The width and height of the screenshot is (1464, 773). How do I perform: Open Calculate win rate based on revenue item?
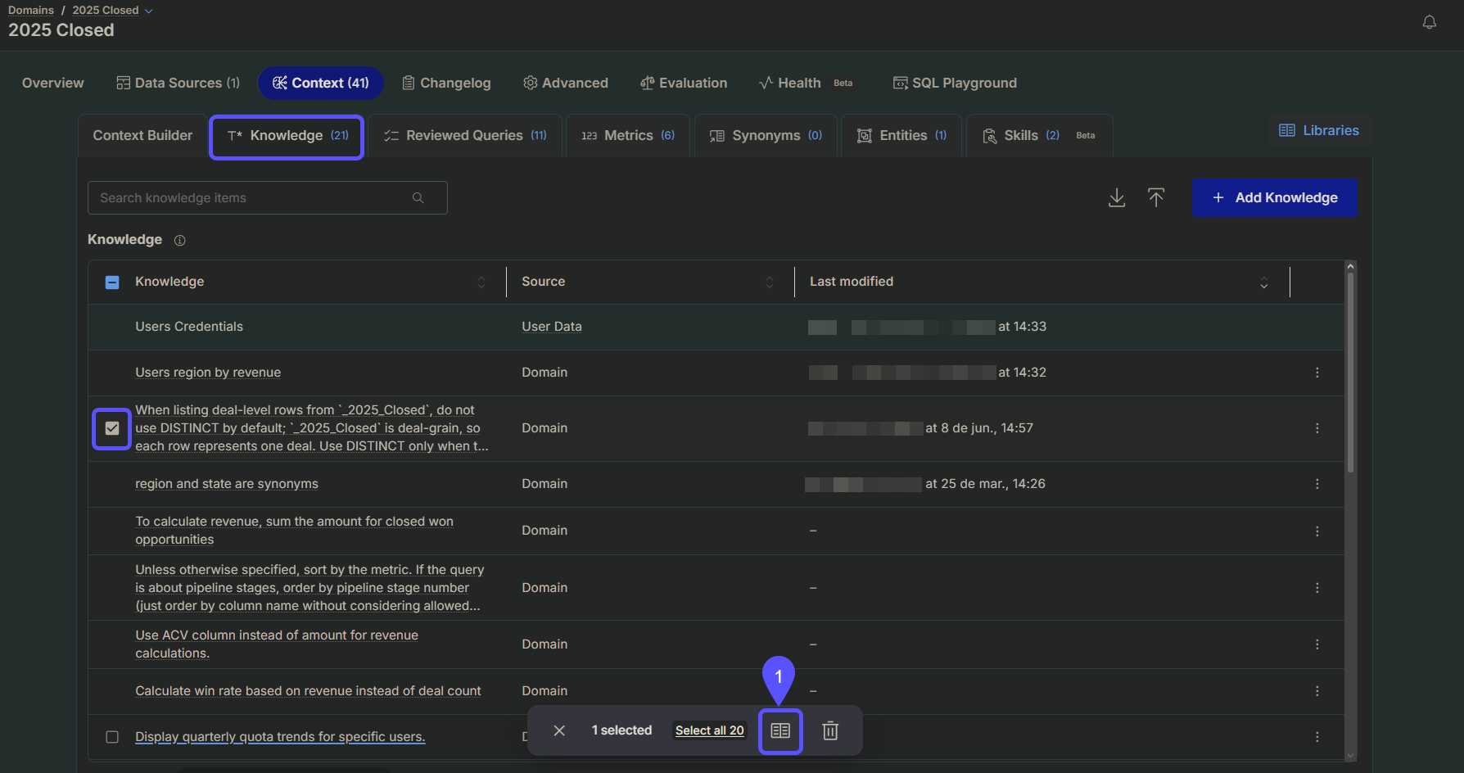[x=308, y=691]
